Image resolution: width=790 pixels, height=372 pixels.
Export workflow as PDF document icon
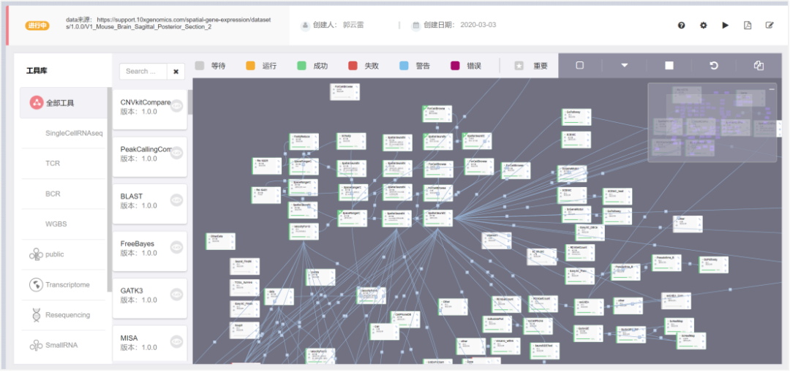tap(748, 25)
